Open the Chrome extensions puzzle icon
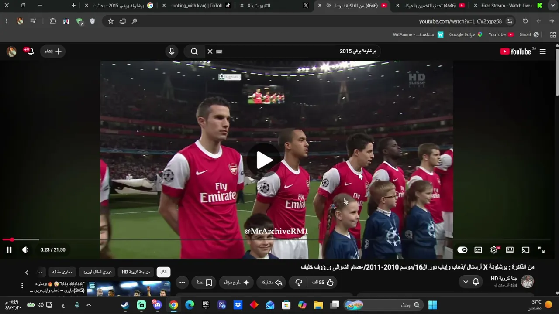 point(53,21)
